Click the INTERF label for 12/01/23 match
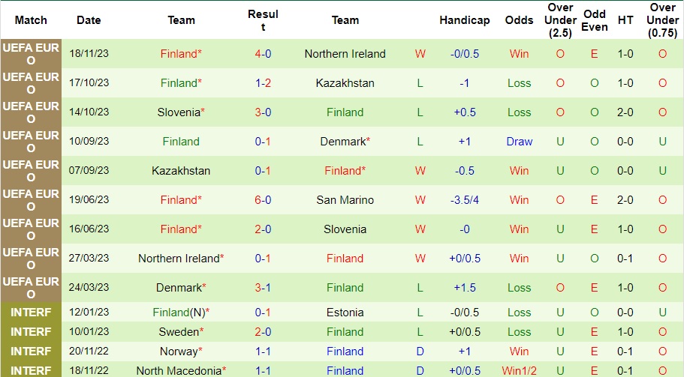Image resolution: width=684 pixels, height=377 pixels. (31, 312)
